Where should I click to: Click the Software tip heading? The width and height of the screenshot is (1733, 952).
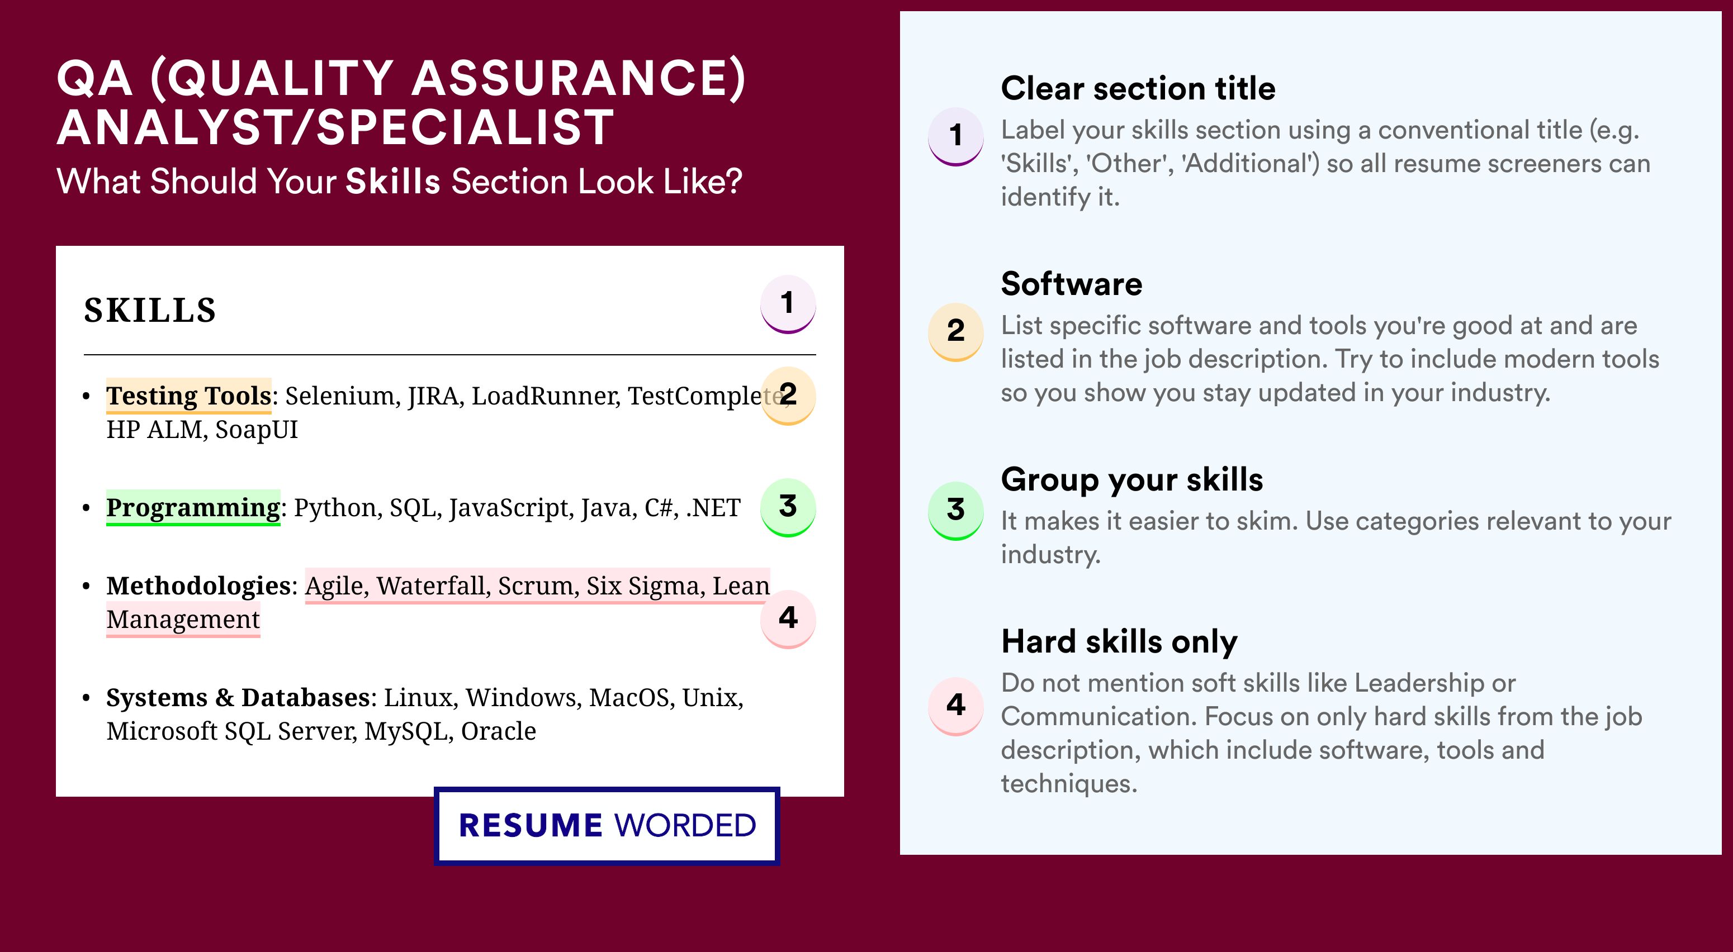coord(1072,284)
